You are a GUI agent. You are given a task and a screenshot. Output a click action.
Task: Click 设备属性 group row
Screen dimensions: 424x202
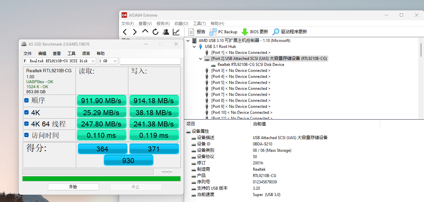pyautogui.click(x=198, y=131)
